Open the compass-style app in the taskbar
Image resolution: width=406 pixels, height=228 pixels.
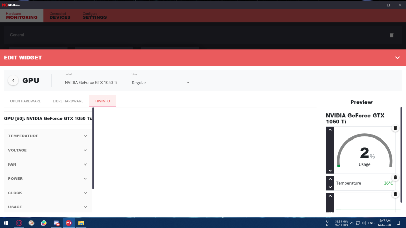click(x=31, y=223)
